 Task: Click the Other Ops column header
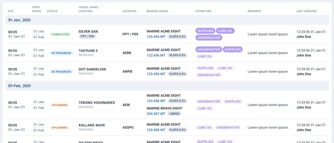tap(203, 11)
